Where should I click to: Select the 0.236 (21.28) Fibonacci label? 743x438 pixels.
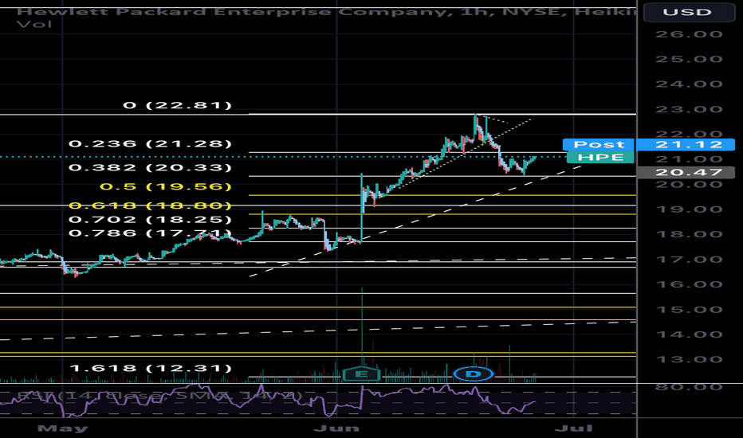click(x=150, y=143)
